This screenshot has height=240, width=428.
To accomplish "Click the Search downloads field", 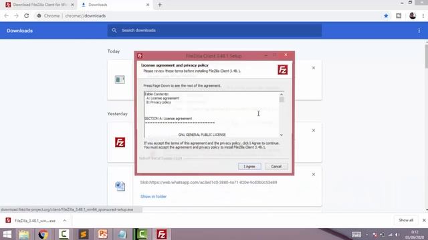I will (214, 31).
